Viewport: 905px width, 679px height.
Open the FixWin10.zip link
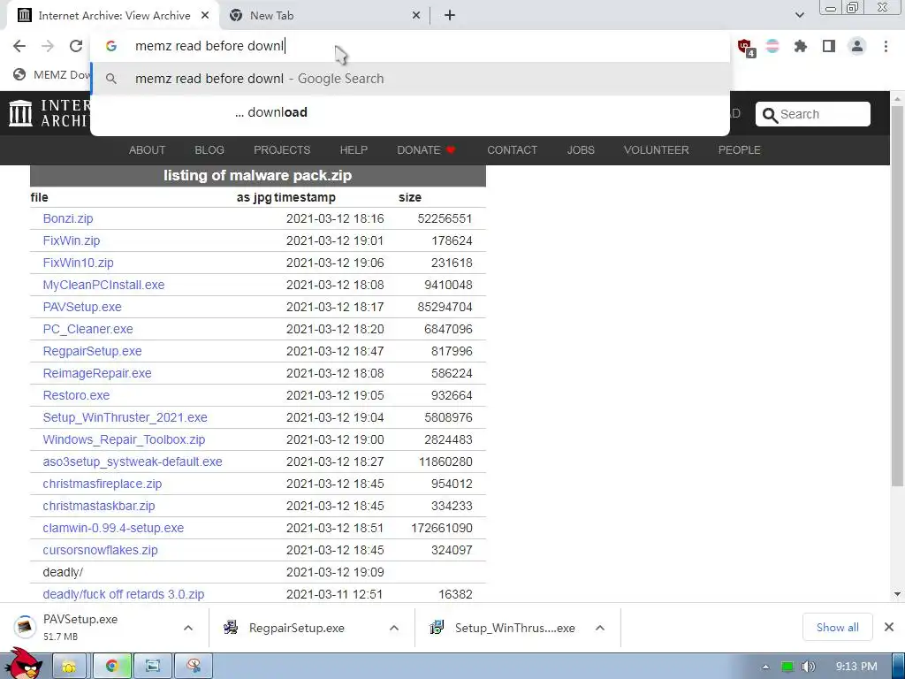click(x=78, y=263)
